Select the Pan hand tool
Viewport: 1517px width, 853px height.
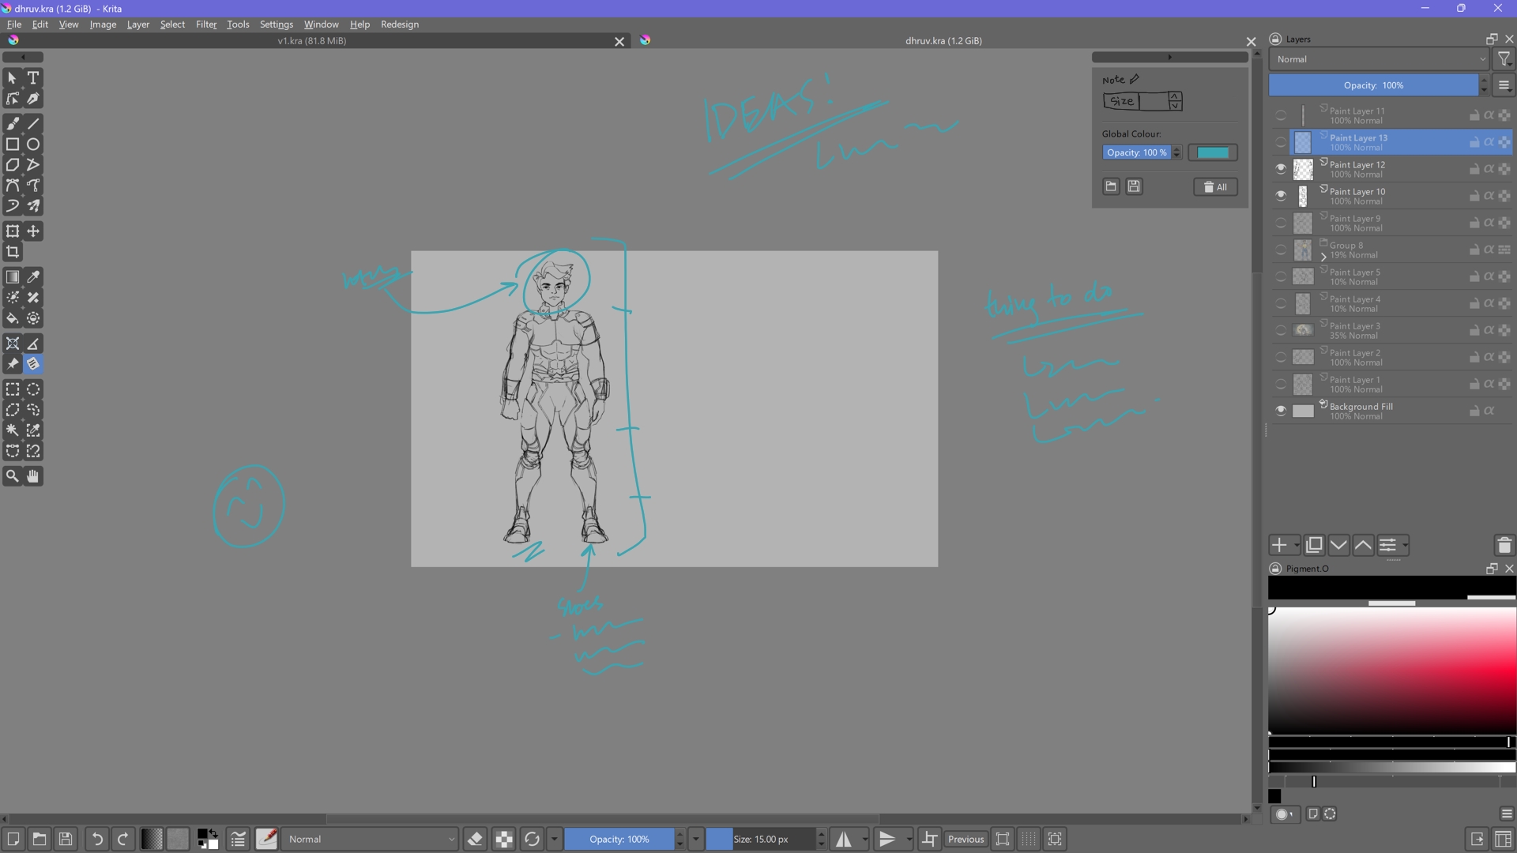coord(33,476)
